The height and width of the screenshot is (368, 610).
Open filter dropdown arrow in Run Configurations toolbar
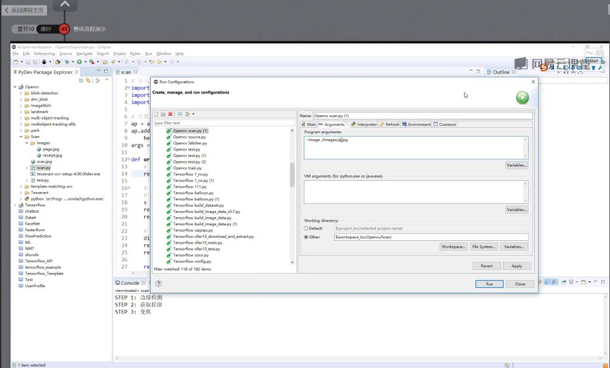coord(194,114)
